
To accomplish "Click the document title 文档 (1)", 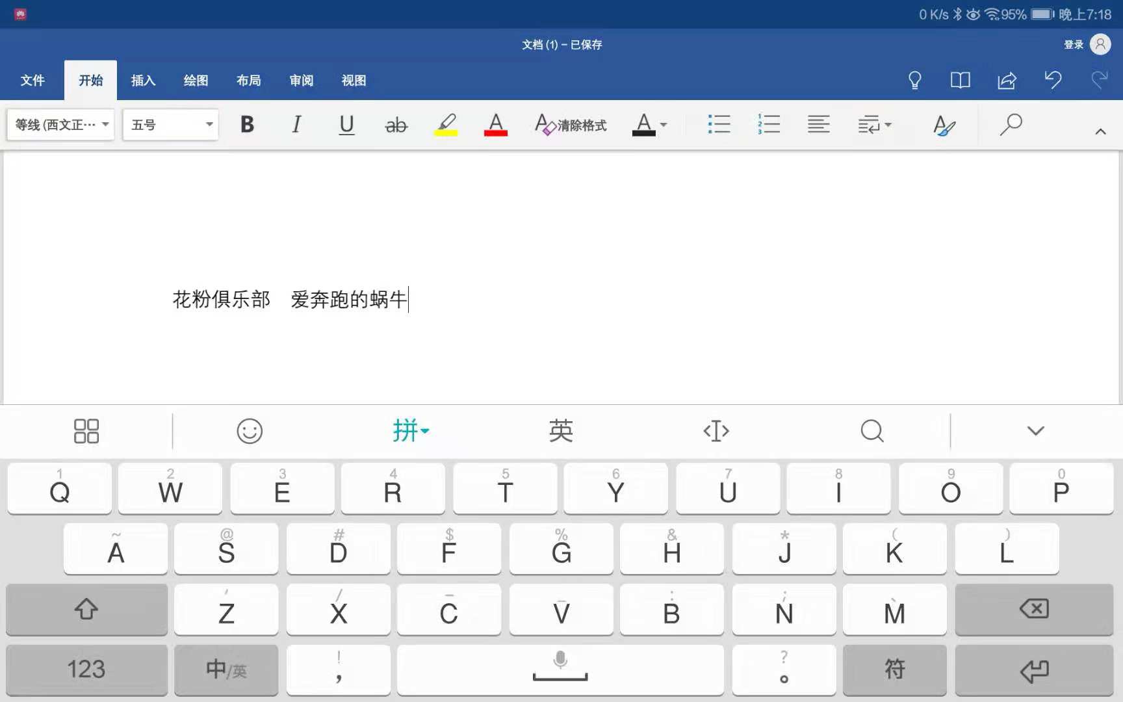I will 539,44.
